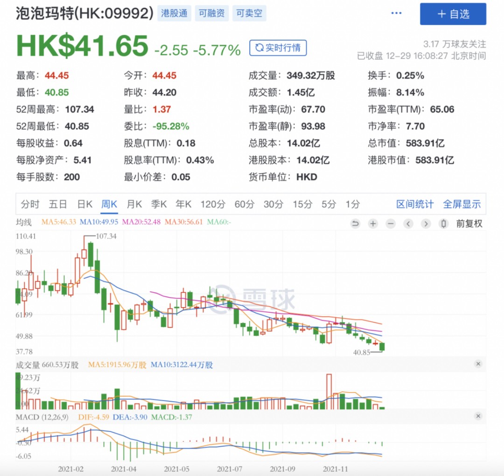Click the MA20:52.48 moving average label
The height and width of the screenshot is (476, 504).
pyautogui.click(x=141, y=222)
